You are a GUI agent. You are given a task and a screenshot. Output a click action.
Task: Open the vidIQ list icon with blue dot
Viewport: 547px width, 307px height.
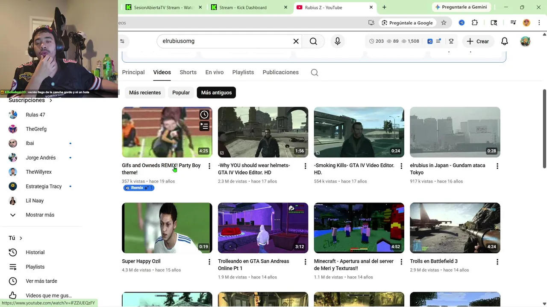tap(439, 41)
